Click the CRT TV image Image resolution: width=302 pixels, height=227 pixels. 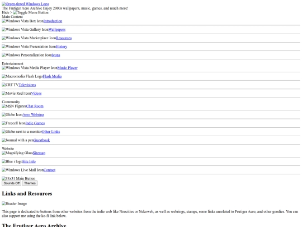coord(10,85)
